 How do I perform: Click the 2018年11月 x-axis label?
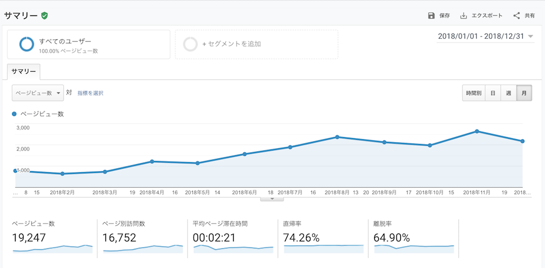pos(476,192)
